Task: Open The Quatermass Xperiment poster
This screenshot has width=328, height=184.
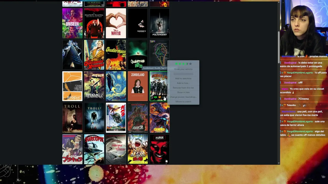Action: [x=94, y=55]
